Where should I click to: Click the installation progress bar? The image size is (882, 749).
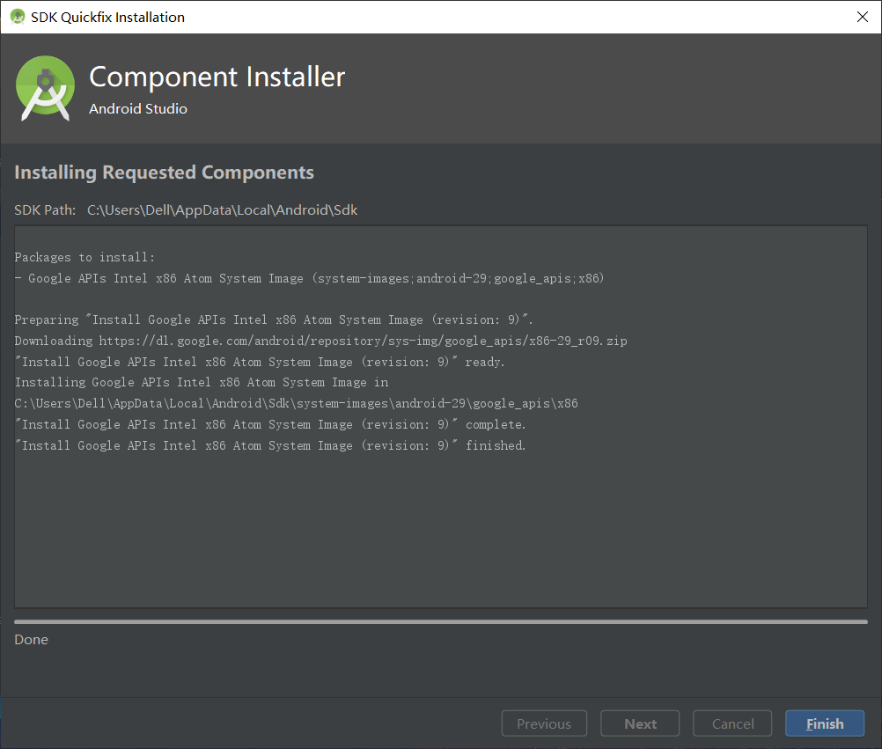pyautogui.click(x=441, y=622)
